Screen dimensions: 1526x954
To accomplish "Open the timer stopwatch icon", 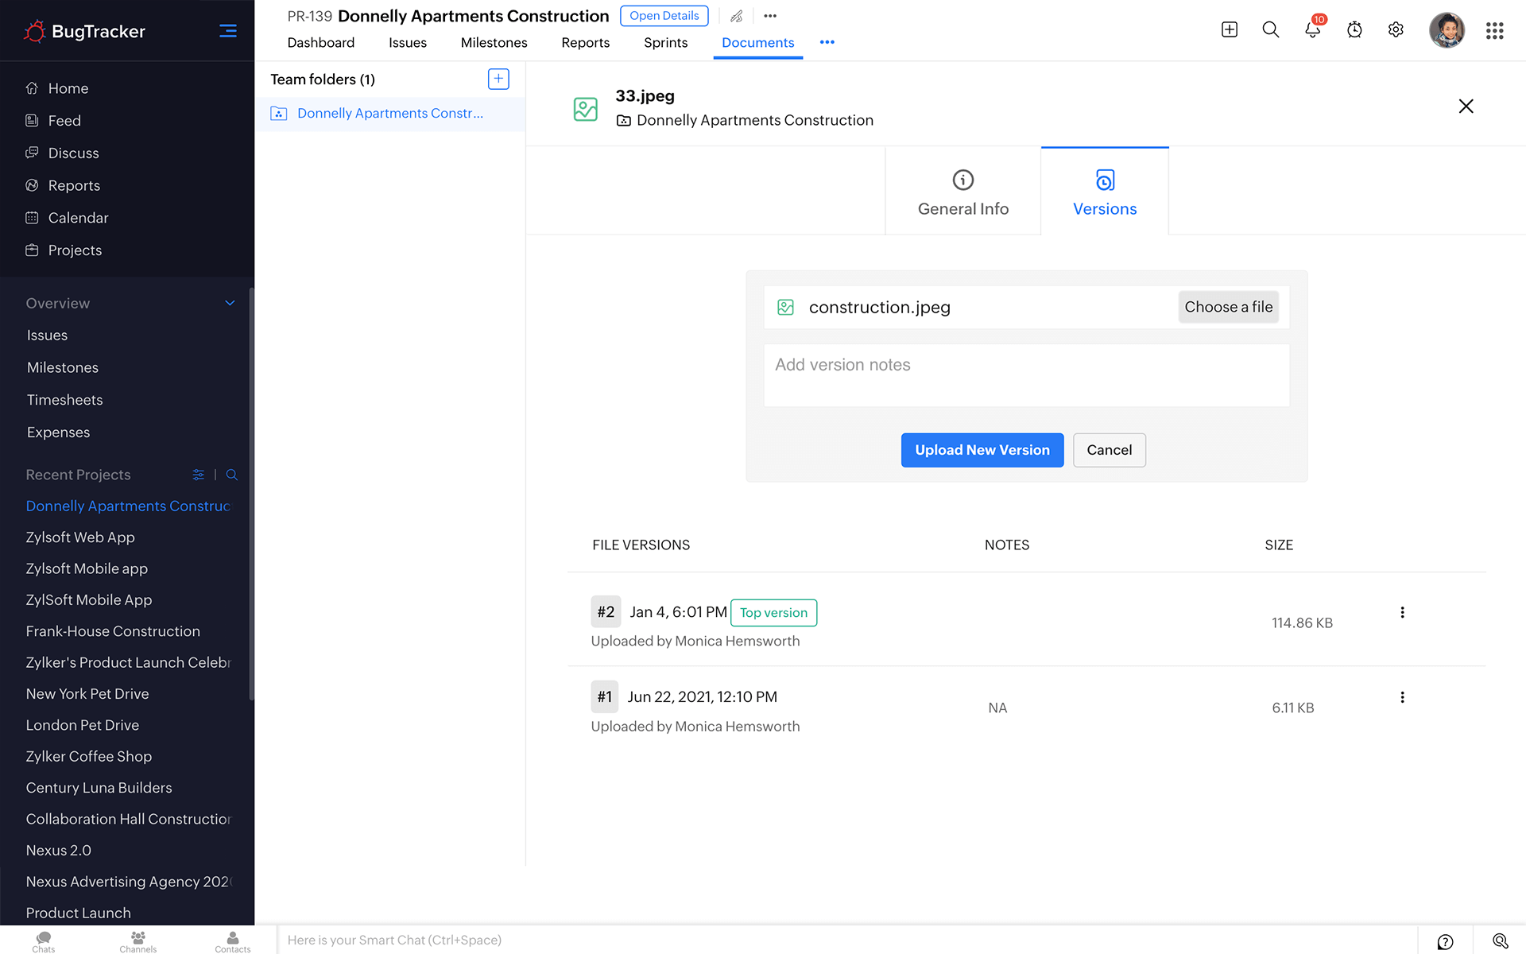I will coord(1354,30).
